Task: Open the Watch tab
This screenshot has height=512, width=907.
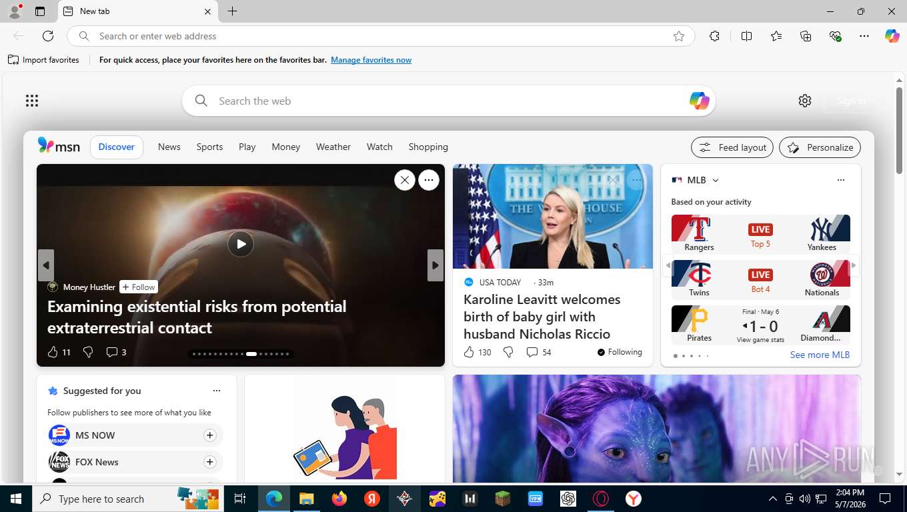Action: click(x=379, y=147)
